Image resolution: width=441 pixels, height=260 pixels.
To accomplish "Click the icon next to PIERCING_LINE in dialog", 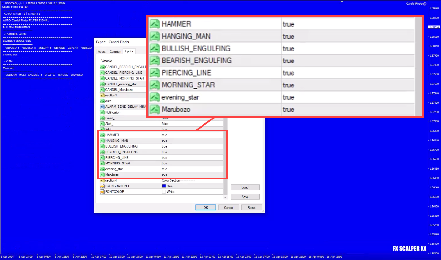I will [x=102, y=158].
